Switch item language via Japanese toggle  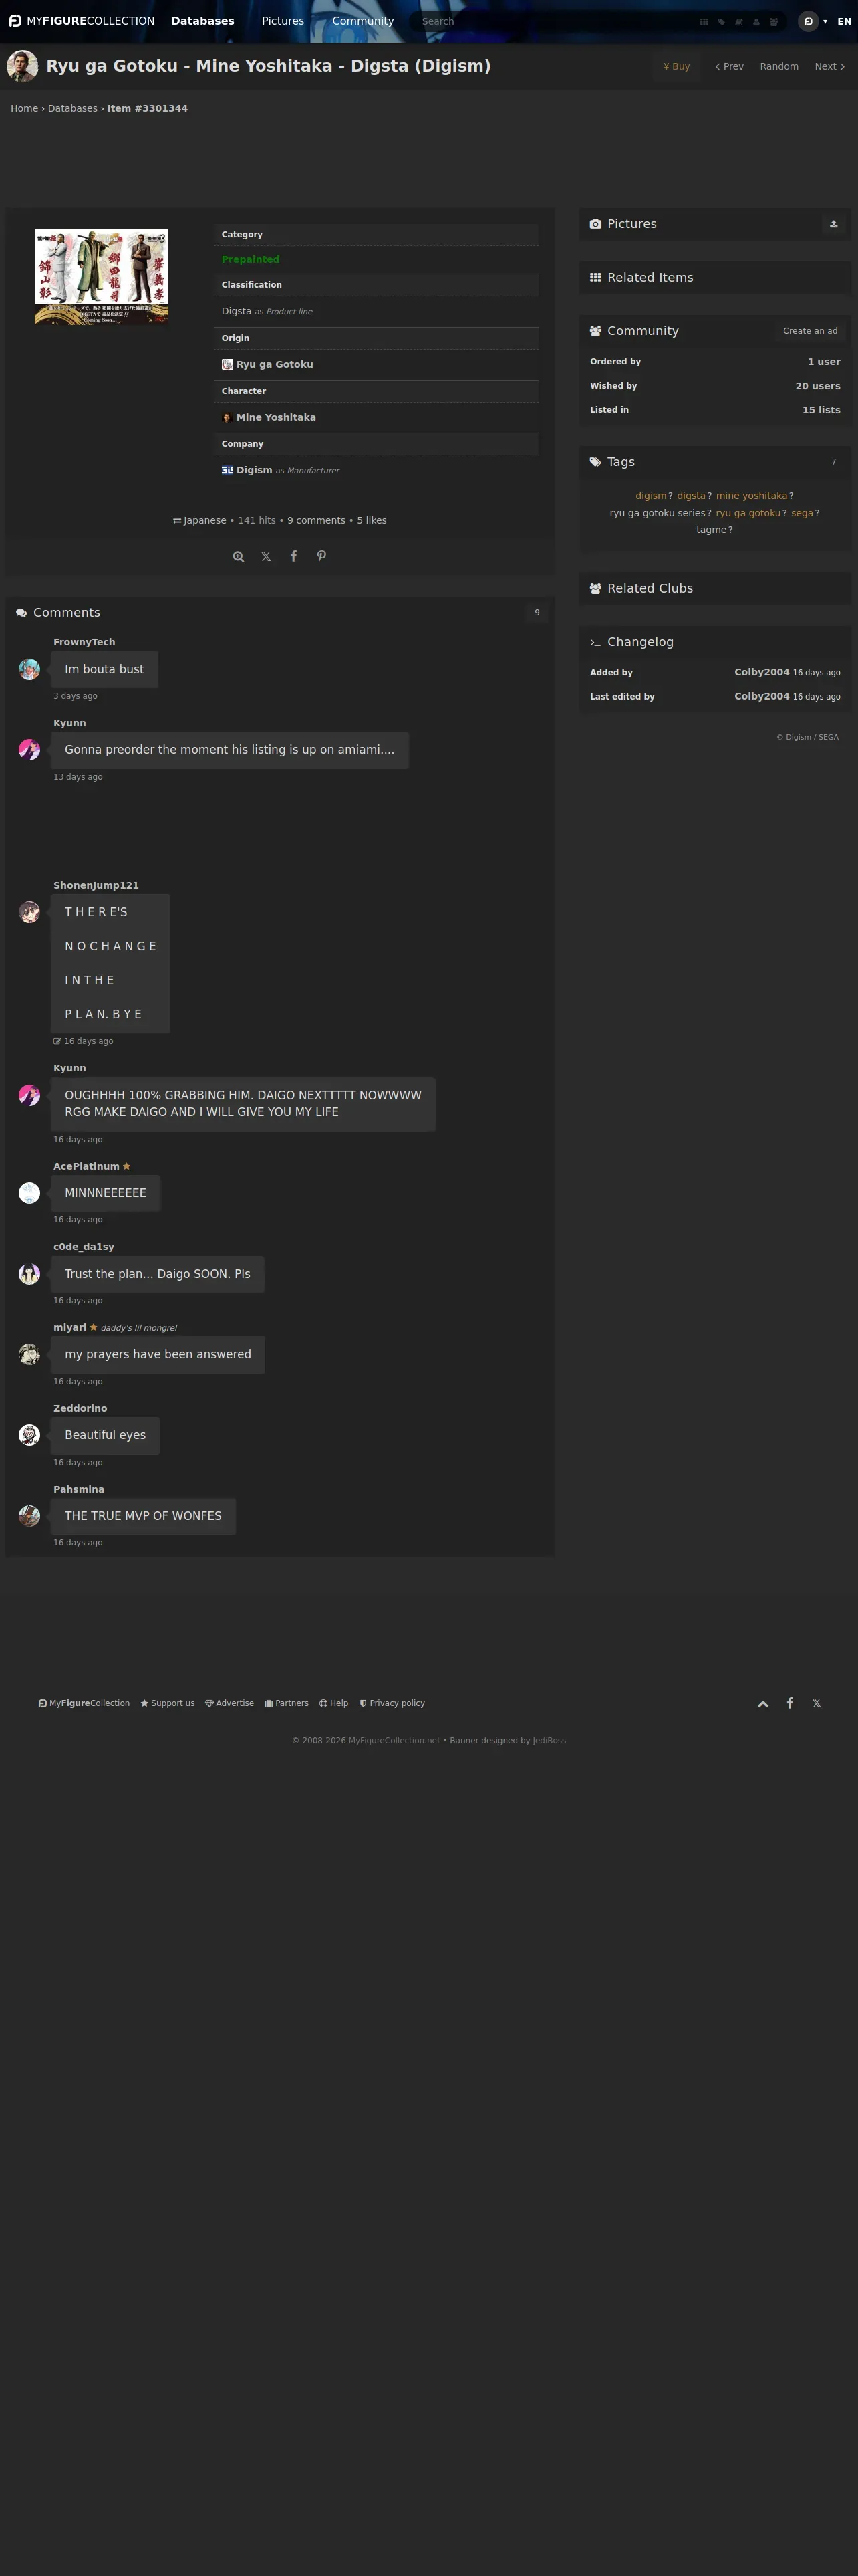pyautogui.click(x=200, y=521)
